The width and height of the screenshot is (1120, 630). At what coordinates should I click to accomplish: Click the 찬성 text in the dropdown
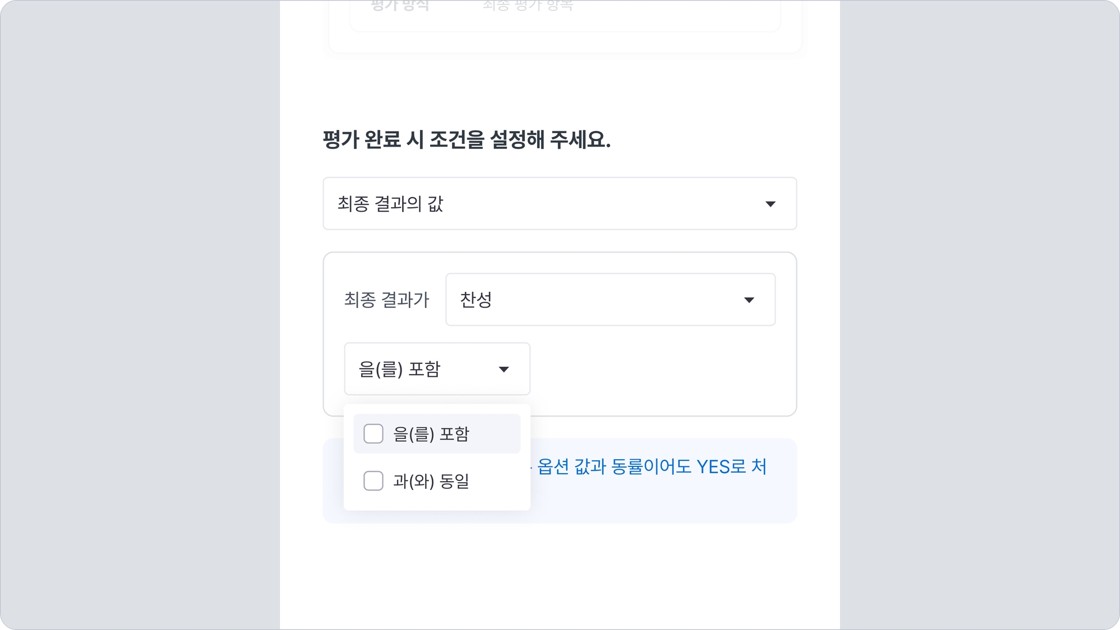[x=475, y=300]
